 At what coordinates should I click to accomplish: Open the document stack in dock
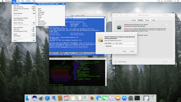tap(146, 98)
